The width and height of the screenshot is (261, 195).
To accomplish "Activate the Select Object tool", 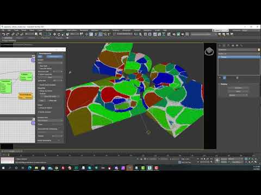I will [36, 34].
